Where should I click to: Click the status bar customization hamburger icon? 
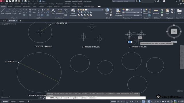(182, 102)
